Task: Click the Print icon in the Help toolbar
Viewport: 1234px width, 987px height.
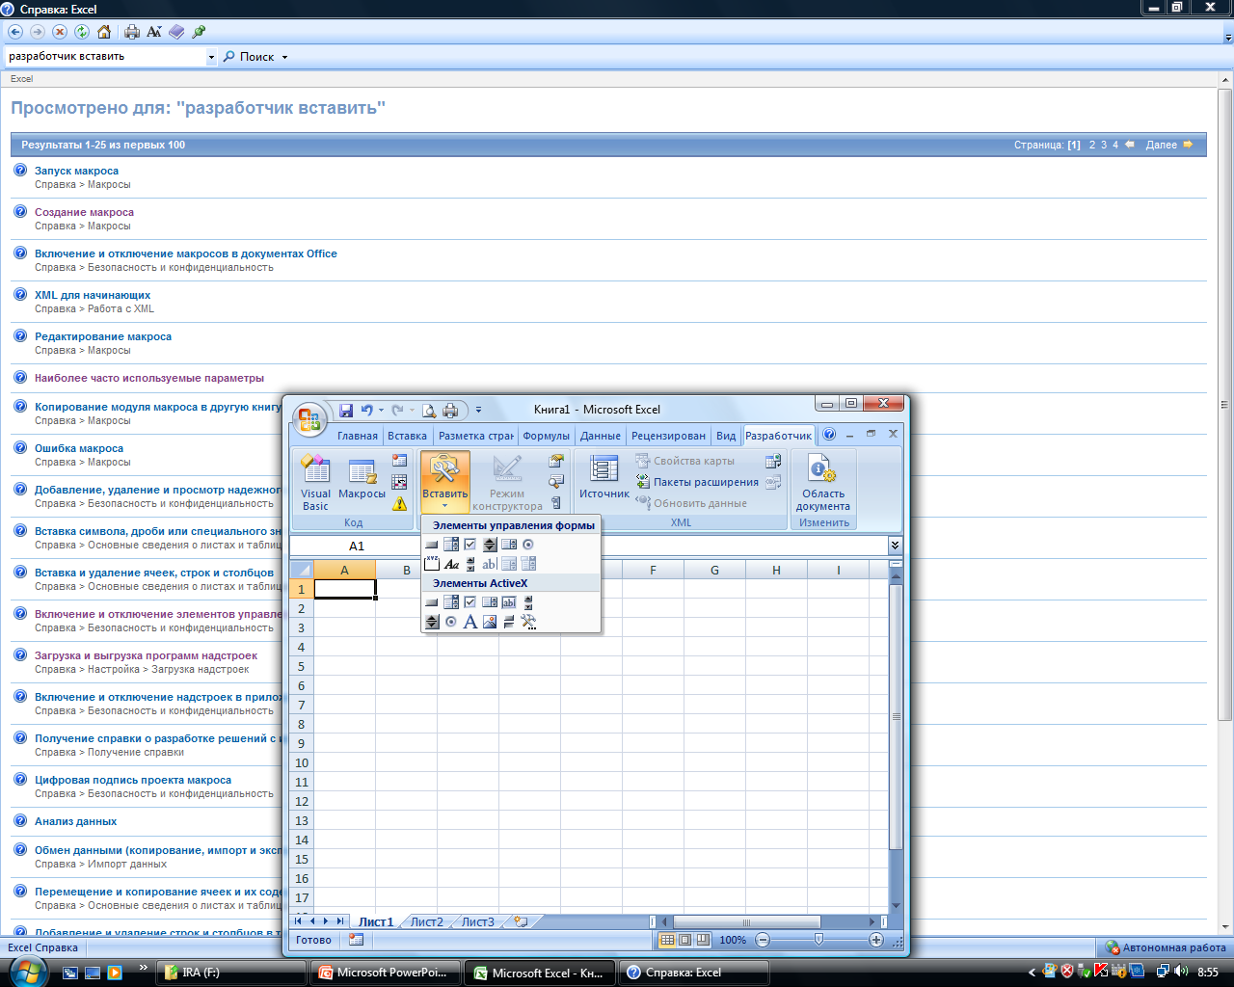Action: click(132, 32)
